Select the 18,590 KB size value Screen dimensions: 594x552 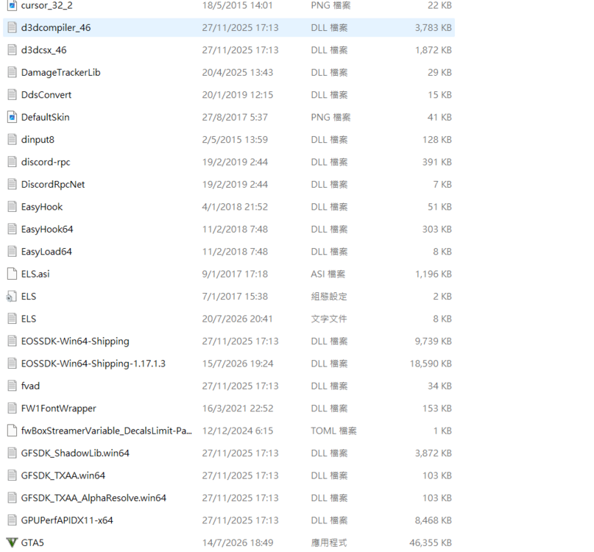click(x=431, y=364)
